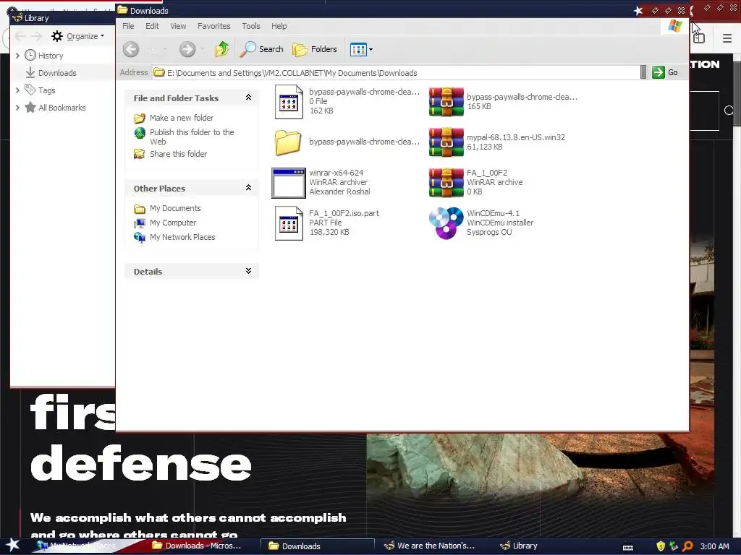
Task: Open the Edit menu
Action: pyautogui.click(x=152, y=26)
